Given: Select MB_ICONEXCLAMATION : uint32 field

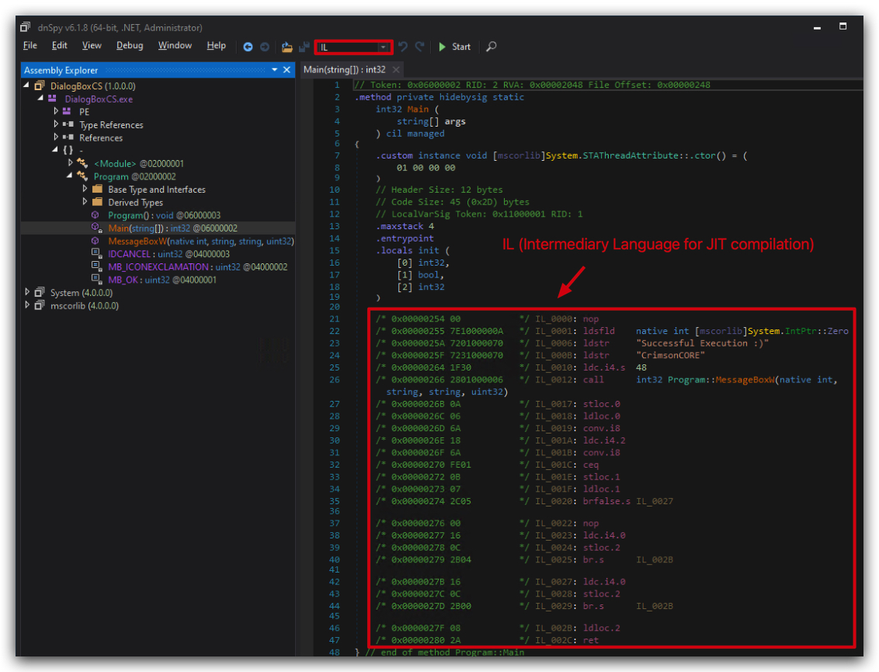Looking at the screenshot, I should point(197,267).
